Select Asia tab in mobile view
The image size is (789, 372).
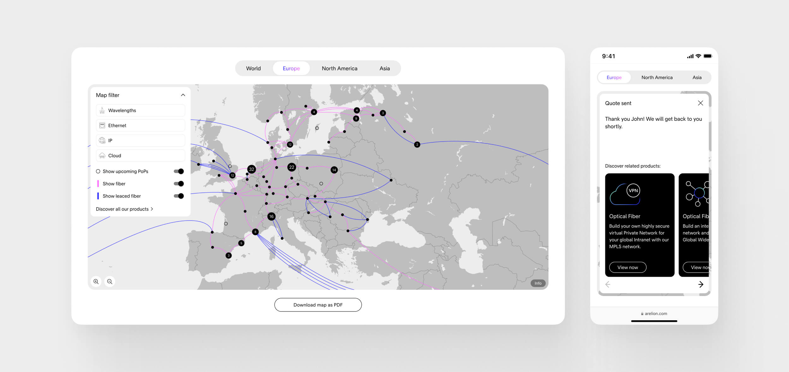[x=697, y=78]
